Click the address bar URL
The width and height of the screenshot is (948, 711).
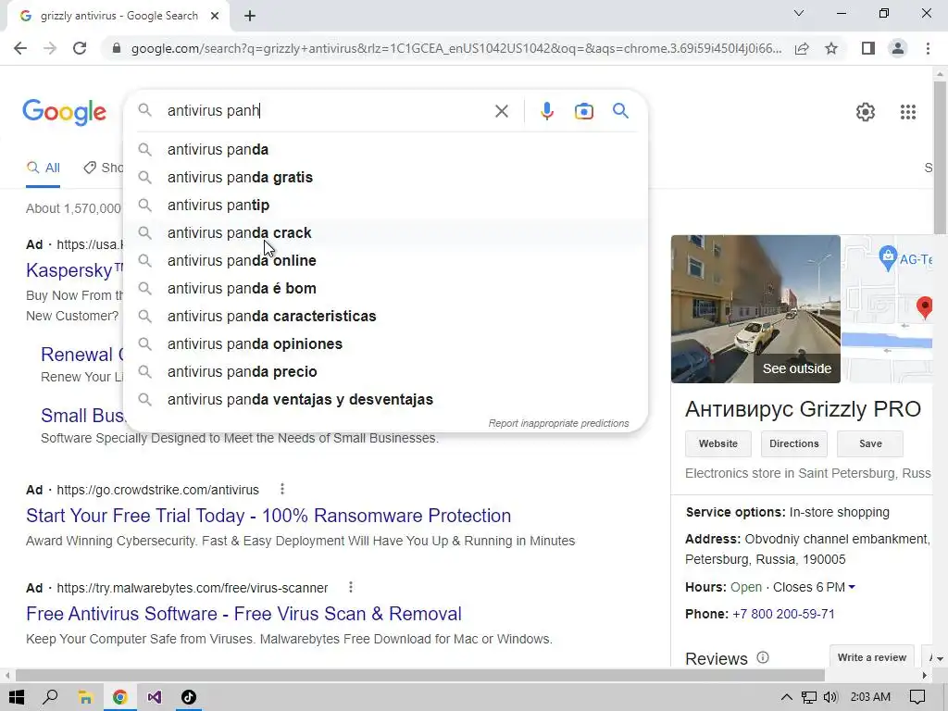click(x=455, y=48)
